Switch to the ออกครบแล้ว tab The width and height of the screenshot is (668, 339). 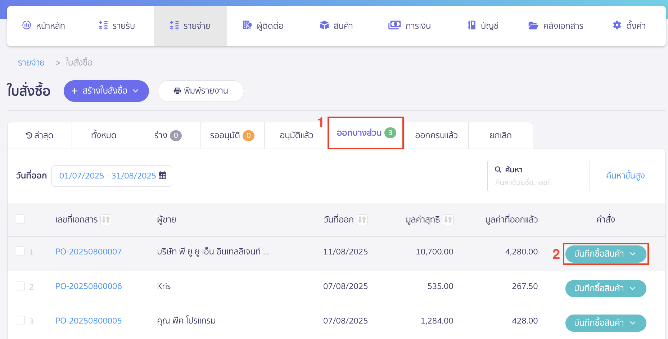click(436, 135)
